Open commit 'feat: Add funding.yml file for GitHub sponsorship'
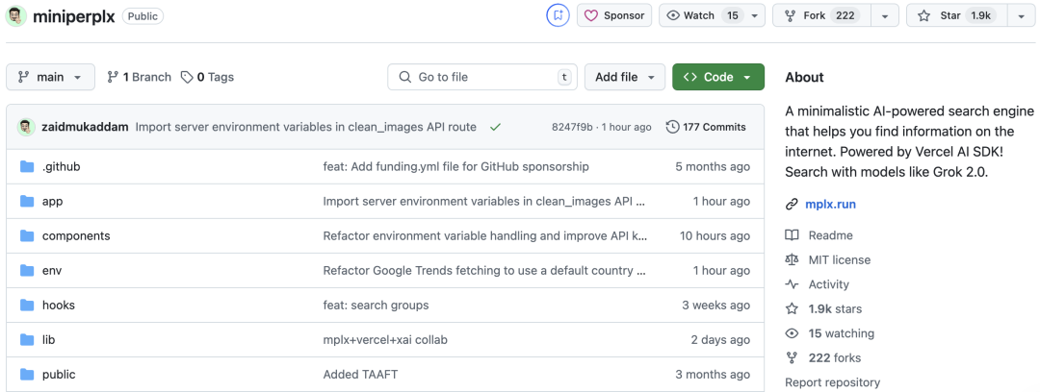The height and width of the screenshot is (392, 1040). [455, 167]
